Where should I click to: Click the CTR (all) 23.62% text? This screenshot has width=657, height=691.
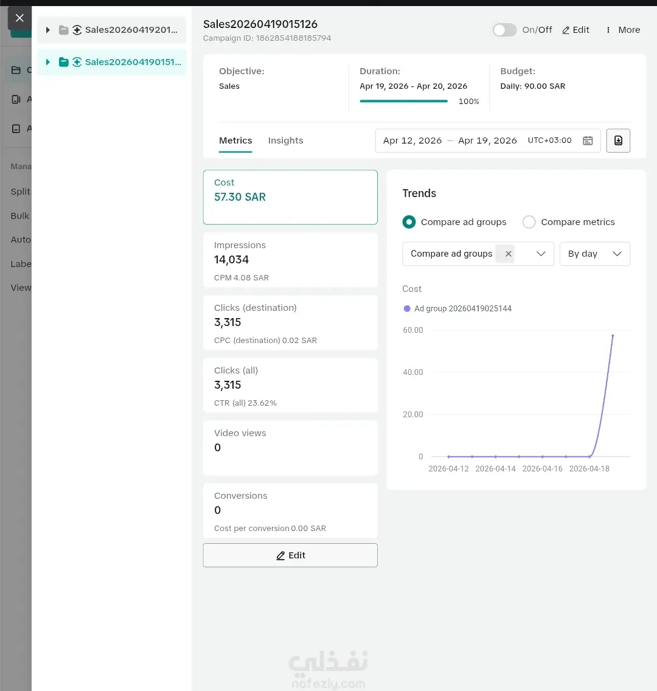[x=245, y=403]
